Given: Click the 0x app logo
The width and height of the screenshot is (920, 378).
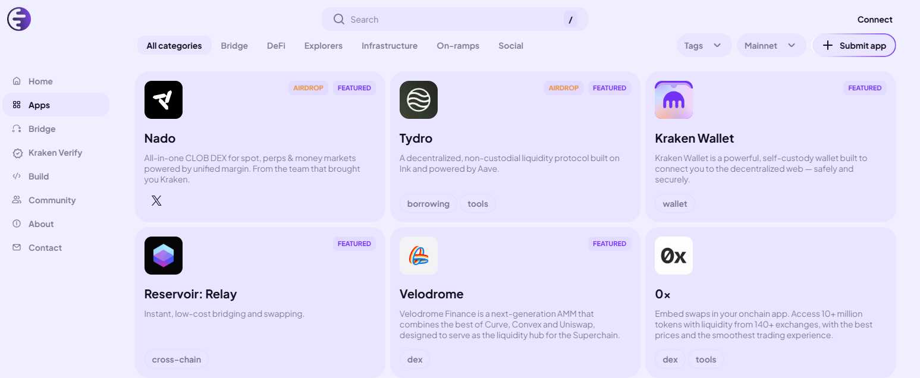Looking at the screenshot, I should [673, 256].
